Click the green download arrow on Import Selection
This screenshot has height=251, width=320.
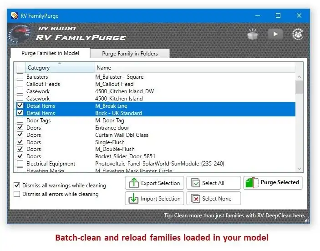click(x=133, y=198)
